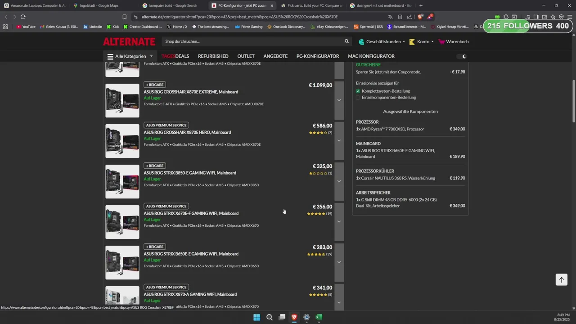The width and height of the screenshot is (576, 324).
Task: Open the TagesDeals menu item
Action: coord(175,56)
